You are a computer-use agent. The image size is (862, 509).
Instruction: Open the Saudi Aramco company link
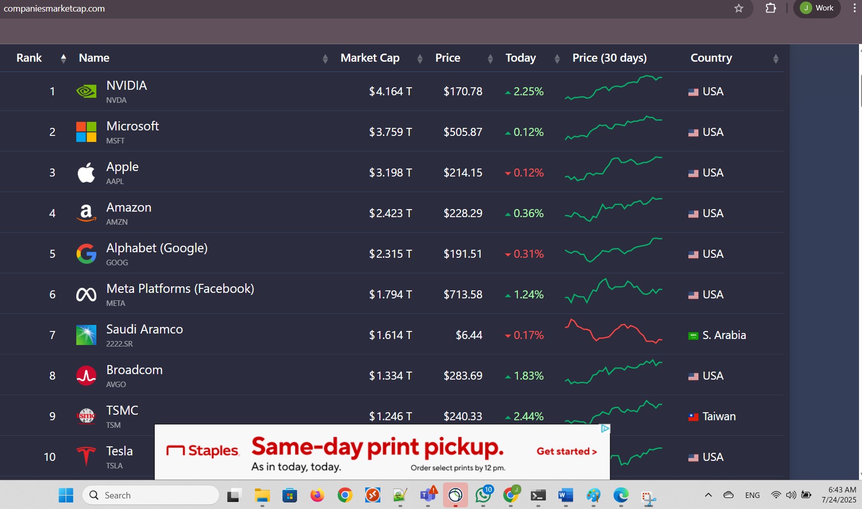145,329
